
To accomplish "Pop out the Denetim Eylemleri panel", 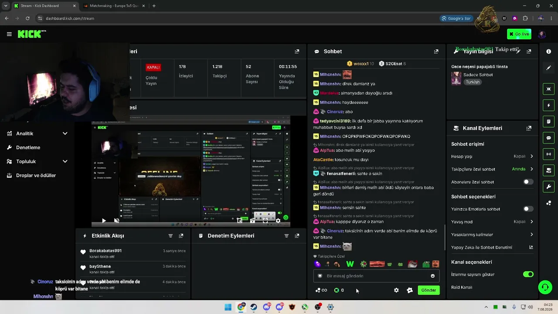I will click(x=297, y=236).
